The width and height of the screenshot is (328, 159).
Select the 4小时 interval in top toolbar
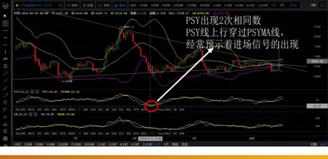click(x=239, y=6)
